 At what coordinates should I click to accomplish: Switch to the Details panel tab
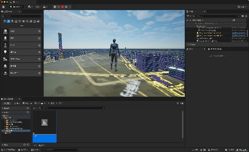pyautogui.click(x=191, y=49)
